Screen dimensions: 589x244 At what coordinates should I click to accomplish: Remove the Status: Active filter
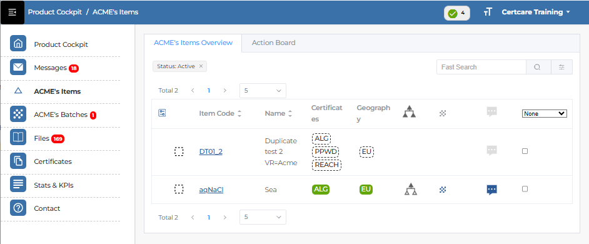(201, 66)
